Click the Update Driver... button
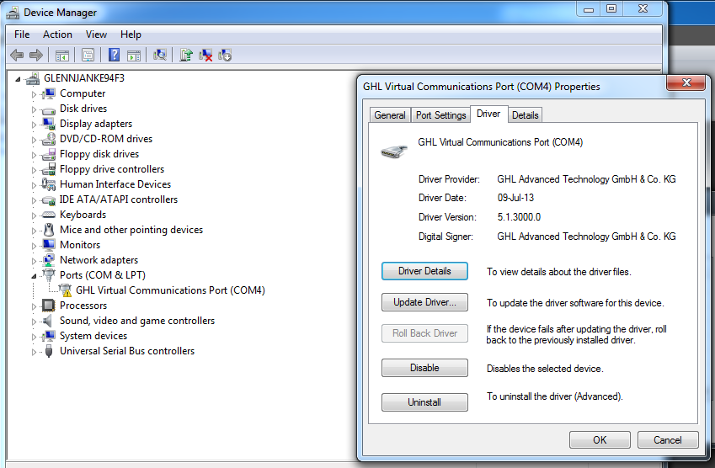Image resolution: width=715 pixels, height=468 pixels. [x=424, y=302]
